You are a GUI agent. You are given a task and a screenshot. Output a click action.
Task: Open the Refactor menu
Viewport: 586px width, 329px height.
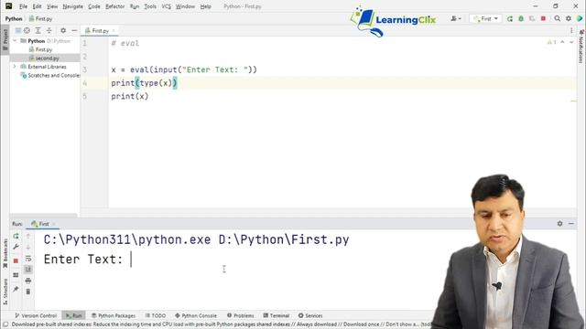point(114,6)
